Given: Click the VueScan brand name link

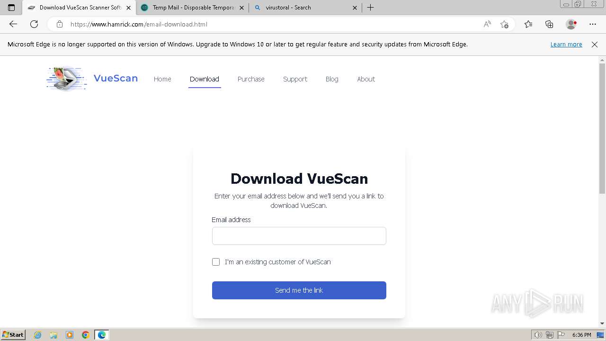Looking at the screenshot, I should click(x=116, y=78).
